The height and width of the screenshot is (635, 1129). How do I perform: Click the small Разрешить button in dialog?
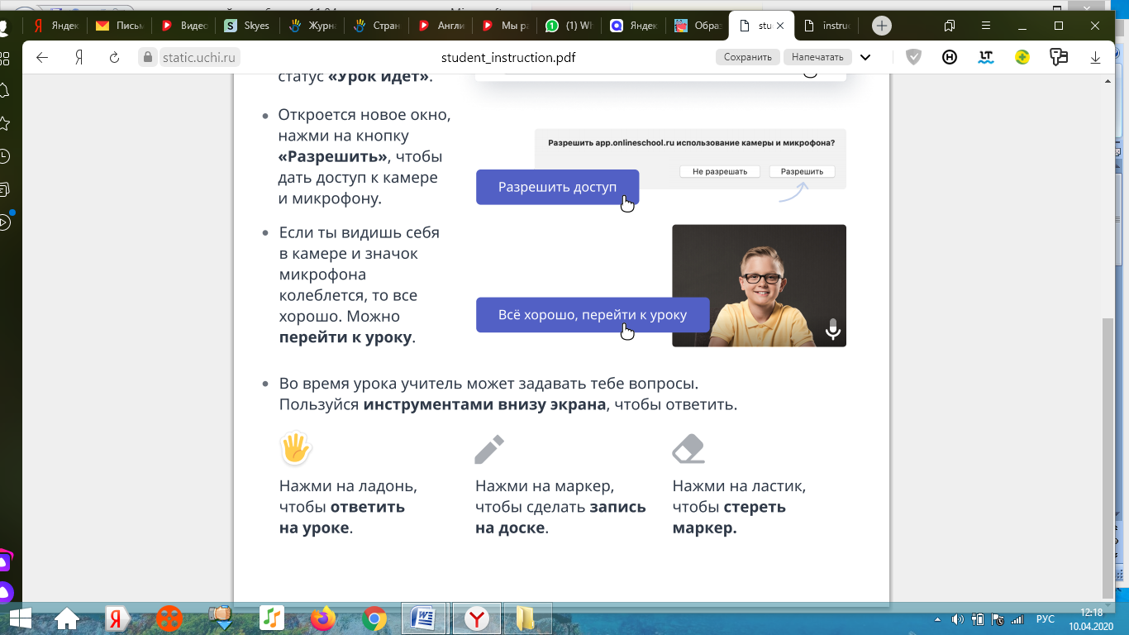pyautogui.click(x=802, y=172)
